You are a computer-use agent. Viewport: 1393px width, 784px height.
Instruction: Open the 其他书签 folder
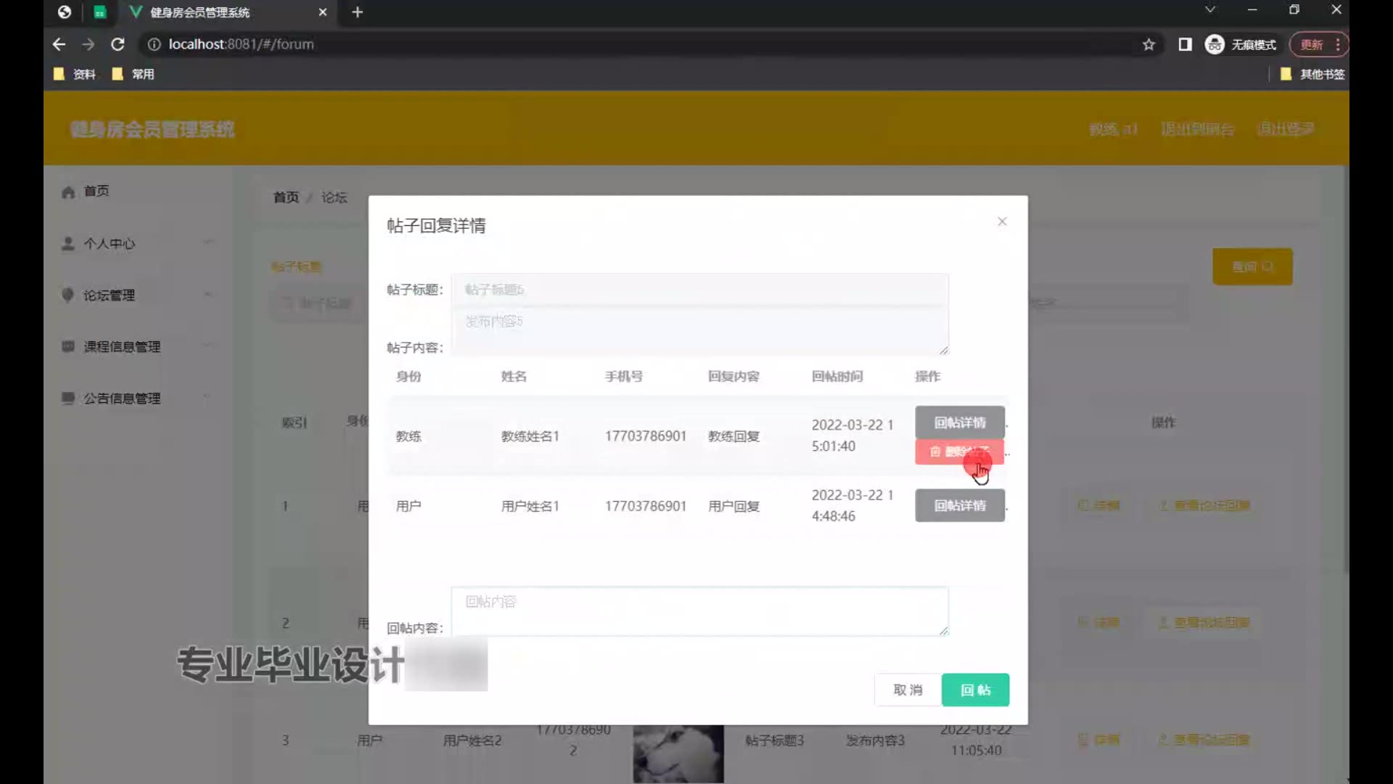[x=1312, y=74]
